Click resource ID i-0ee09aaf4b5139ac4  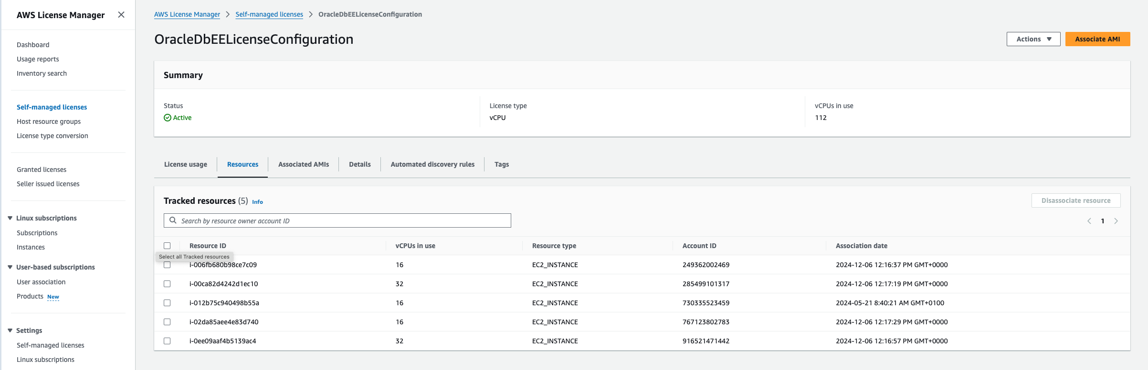click(x=223, y=341)
